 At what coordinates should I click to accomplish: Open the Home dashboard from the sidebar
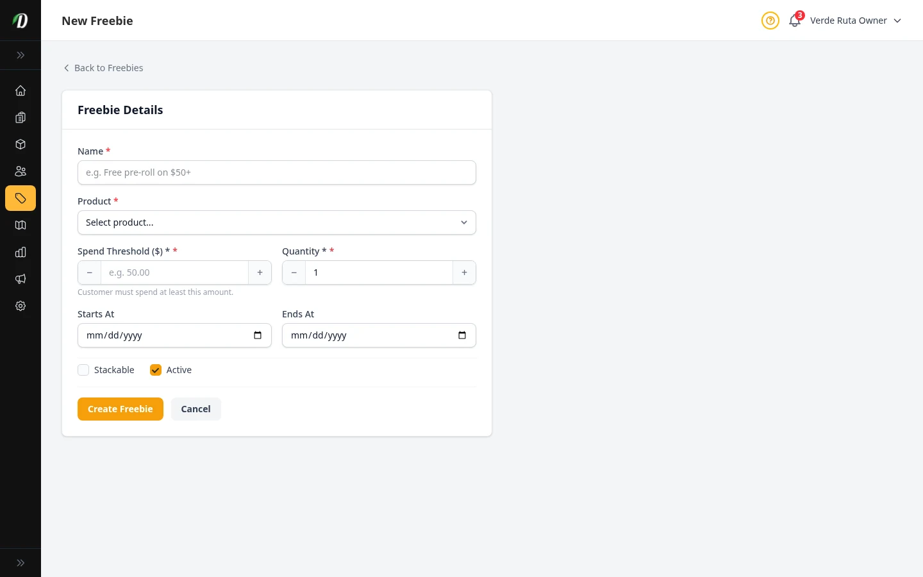(x=20, y=90)
